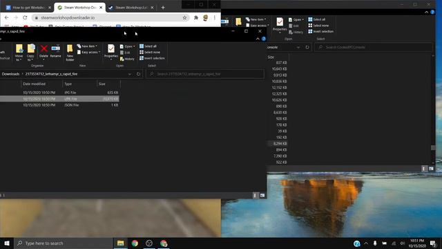Click Rename in the rapid_fire folder ribbon
This screenshot has width=442, height=249.
click(55, 51)
